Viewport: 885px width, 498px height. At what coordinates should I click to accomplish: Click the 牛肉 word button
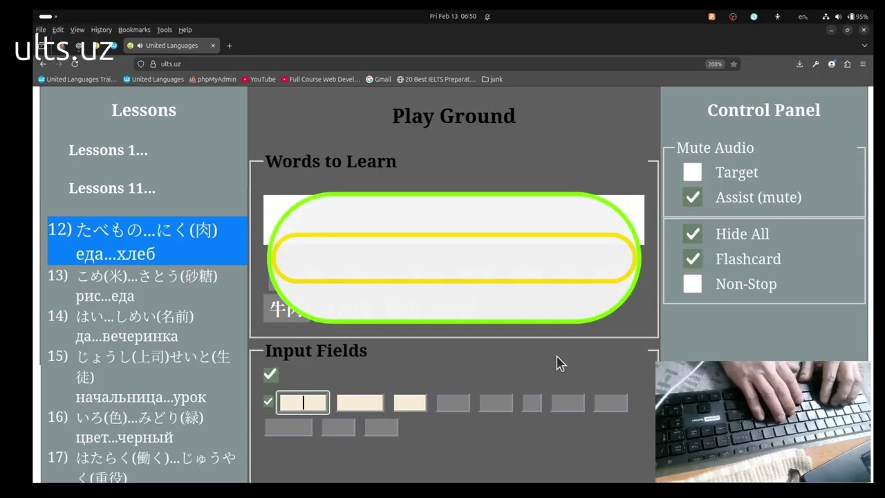tap(286, 308)
